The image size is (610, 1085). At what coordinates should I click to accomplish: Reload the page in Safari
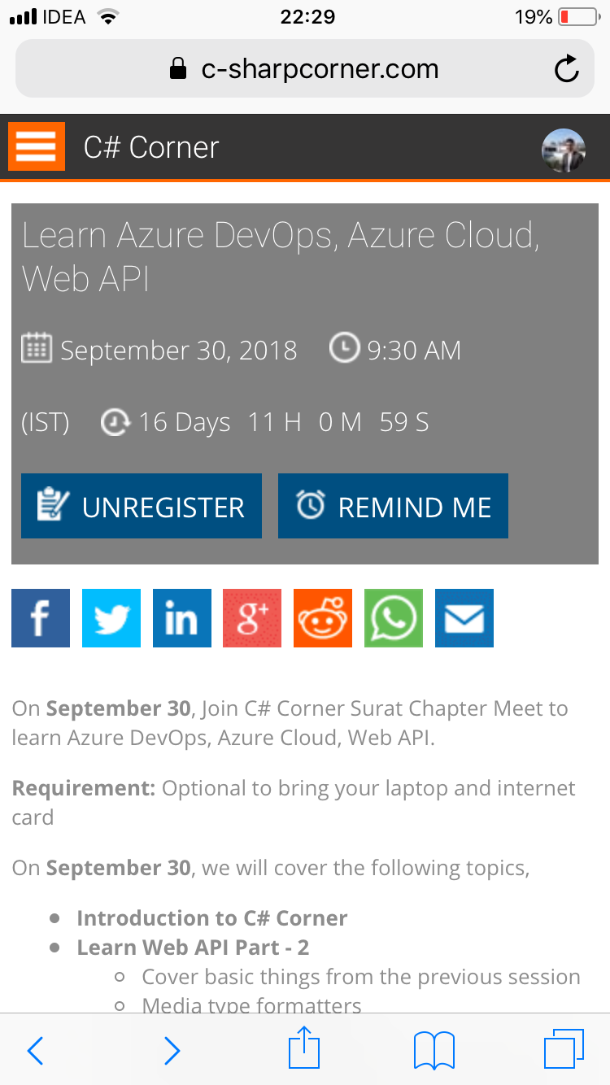point(567,69)
